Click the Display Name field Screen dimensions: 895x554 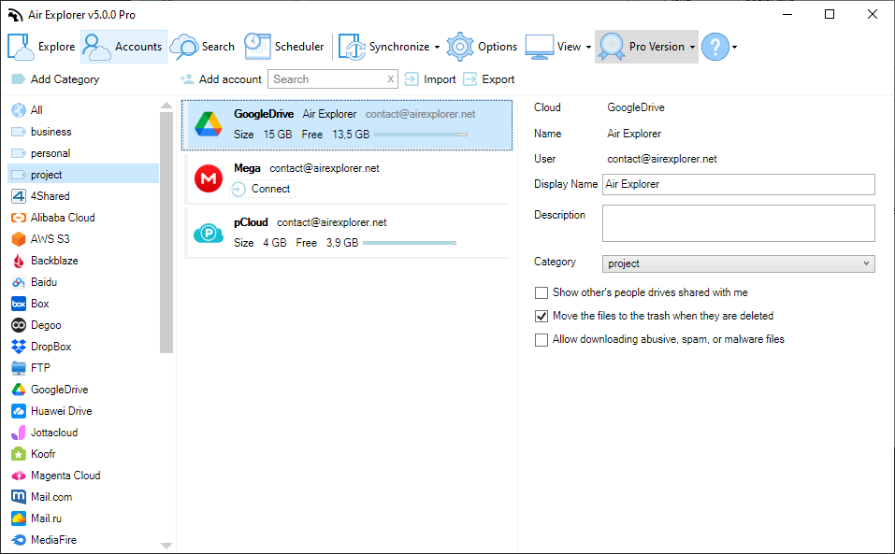(739, 184)
